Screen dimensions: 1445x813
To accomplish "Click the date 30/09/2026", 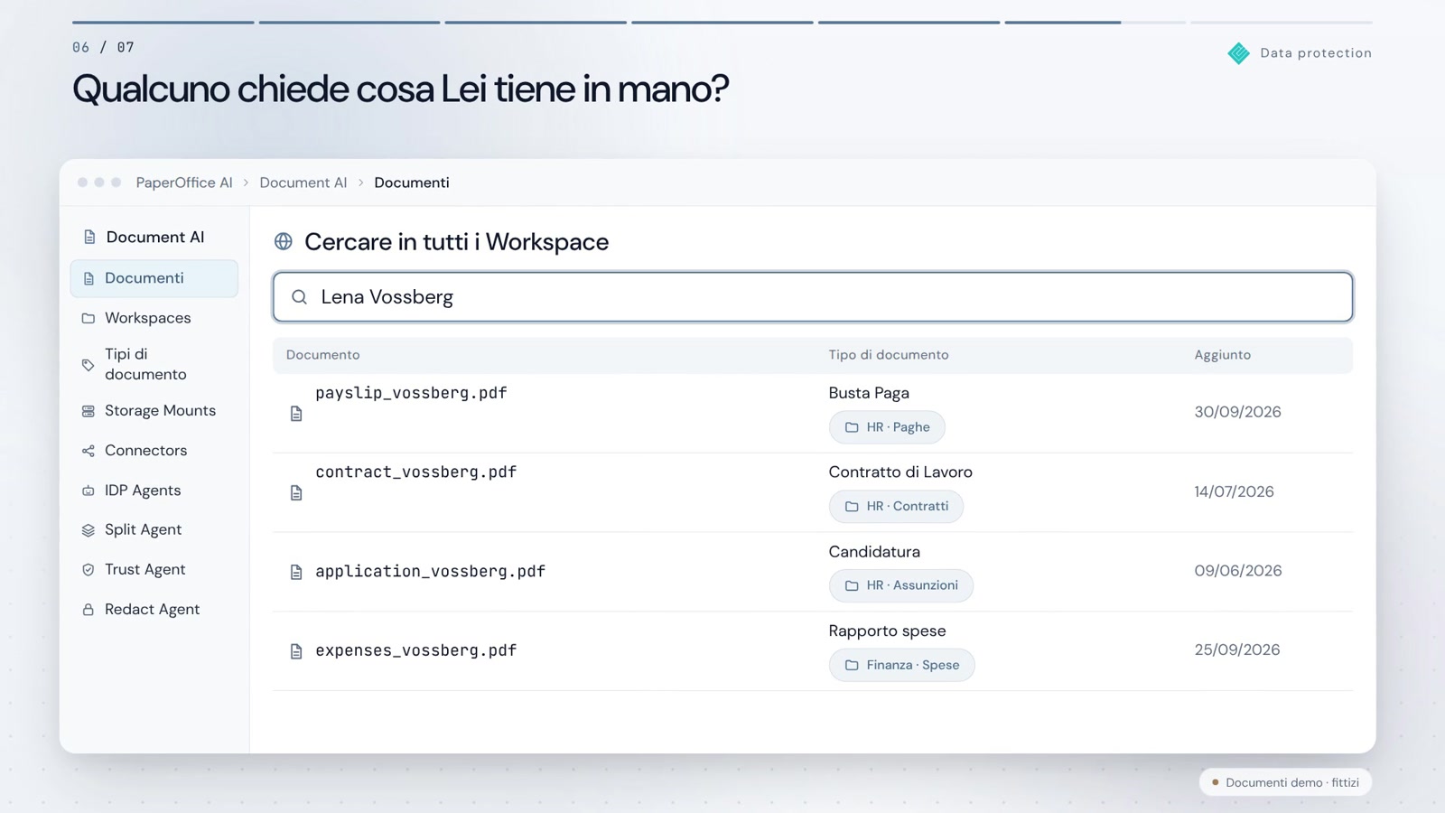I will click(1238, 412).
